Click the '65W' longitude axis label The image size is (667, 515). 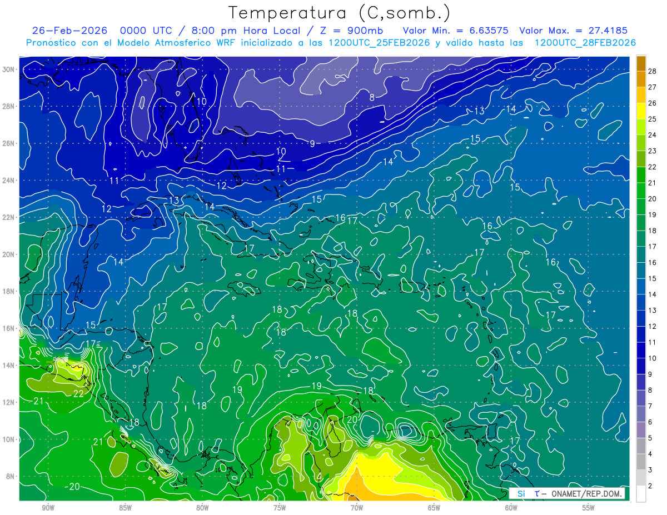tap(434, 508)
